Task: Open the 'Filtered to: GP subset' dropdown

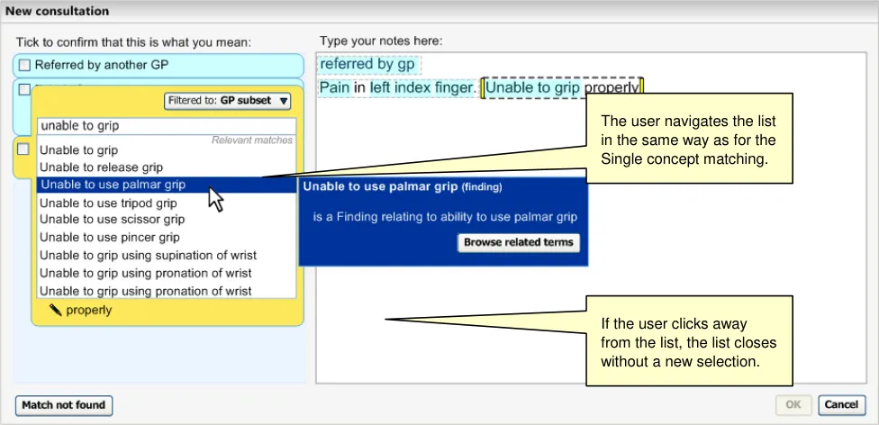Action: (227, 102)
